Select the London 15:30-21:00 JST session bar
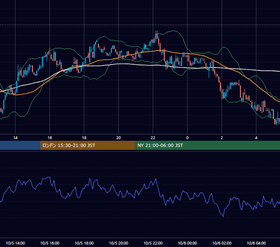 coord(87,145)
